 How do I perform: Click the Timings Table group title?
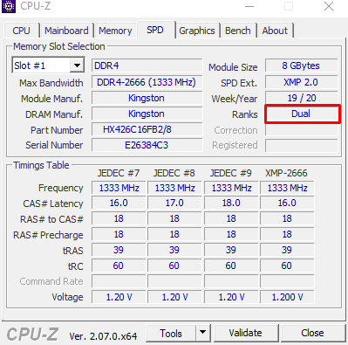pyautogui.click(x=41, y=165)
